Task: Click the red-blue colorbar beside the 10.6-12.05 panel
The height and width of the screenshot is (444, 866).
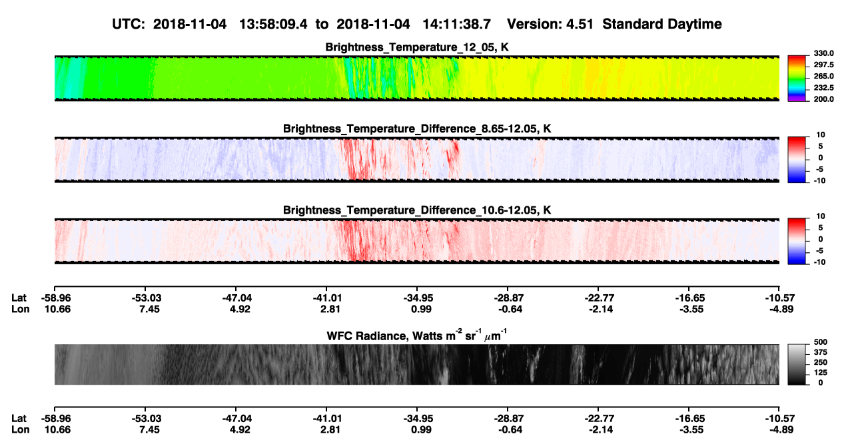Action: coord(797,240)
